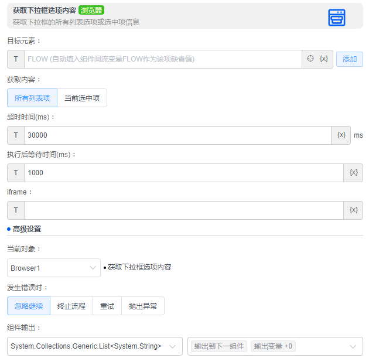Toggle the T type button for target element

[x=16, y=59]
